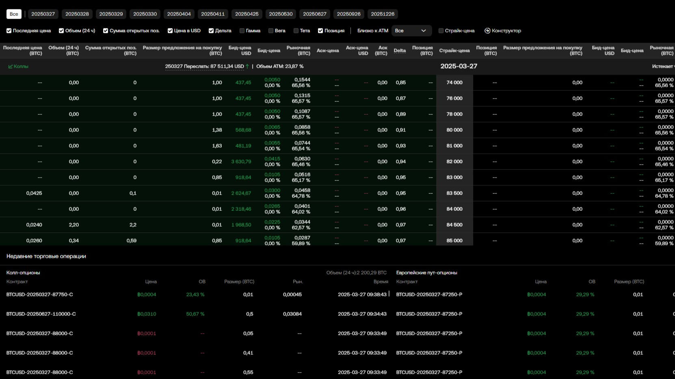Image resolution: width=675 pixels, height=379 pixels.
Task: Toggle the Последняя цена checkbox
Action: [x=9, y=31]
